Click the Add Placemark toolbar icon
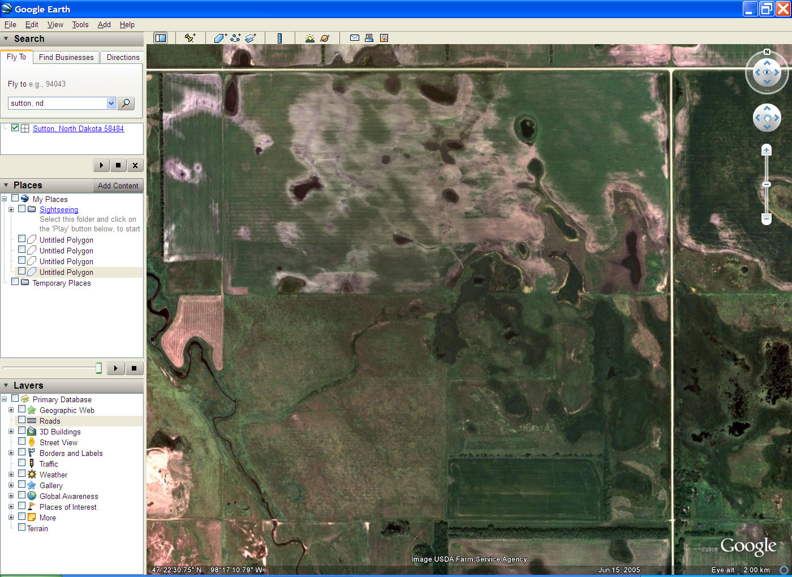Viewport: 792px width, 577px height. (x=190, y=38)
